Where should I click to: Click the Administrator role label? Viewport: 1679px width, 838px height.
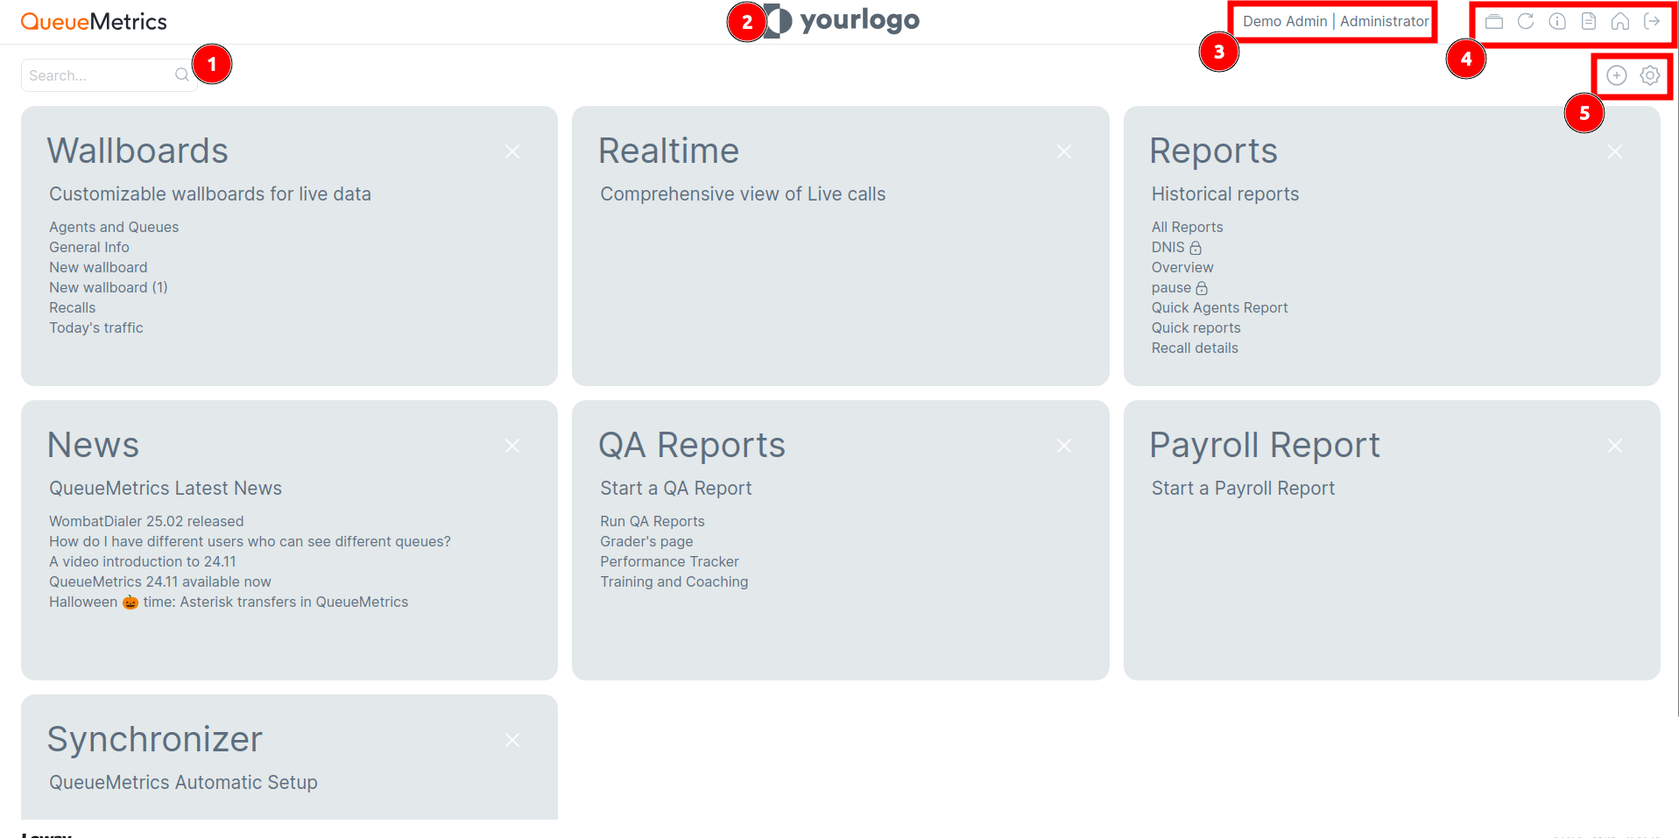click(1385, 21)
